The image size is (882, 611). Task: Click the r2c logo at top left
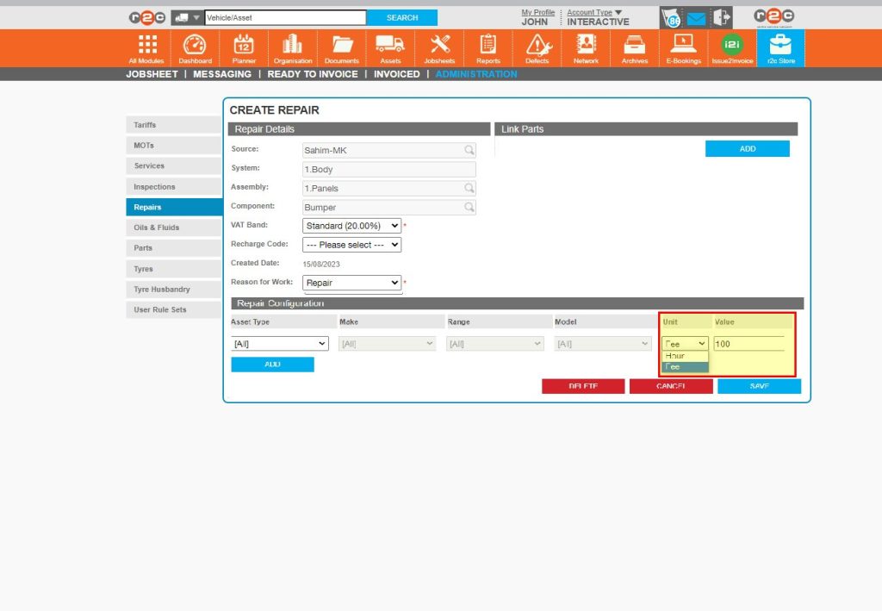(x=146, y=17)
